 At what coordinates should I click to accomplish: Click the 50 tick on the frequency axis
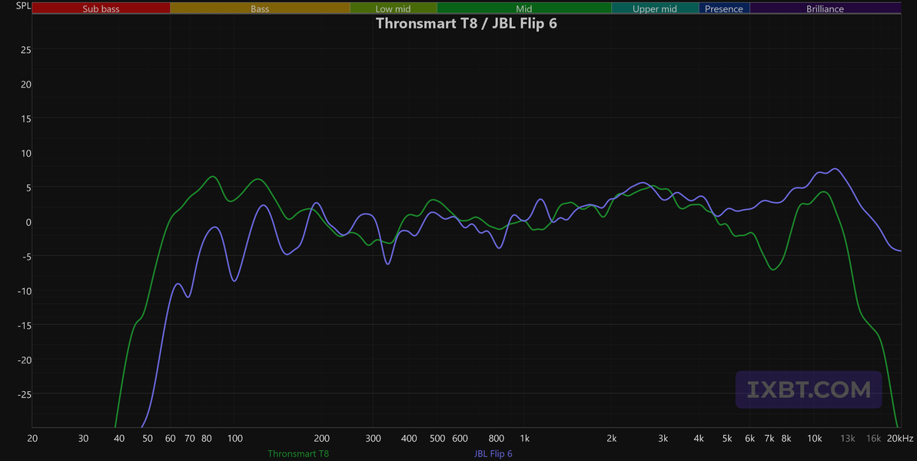tap(148, 438)
